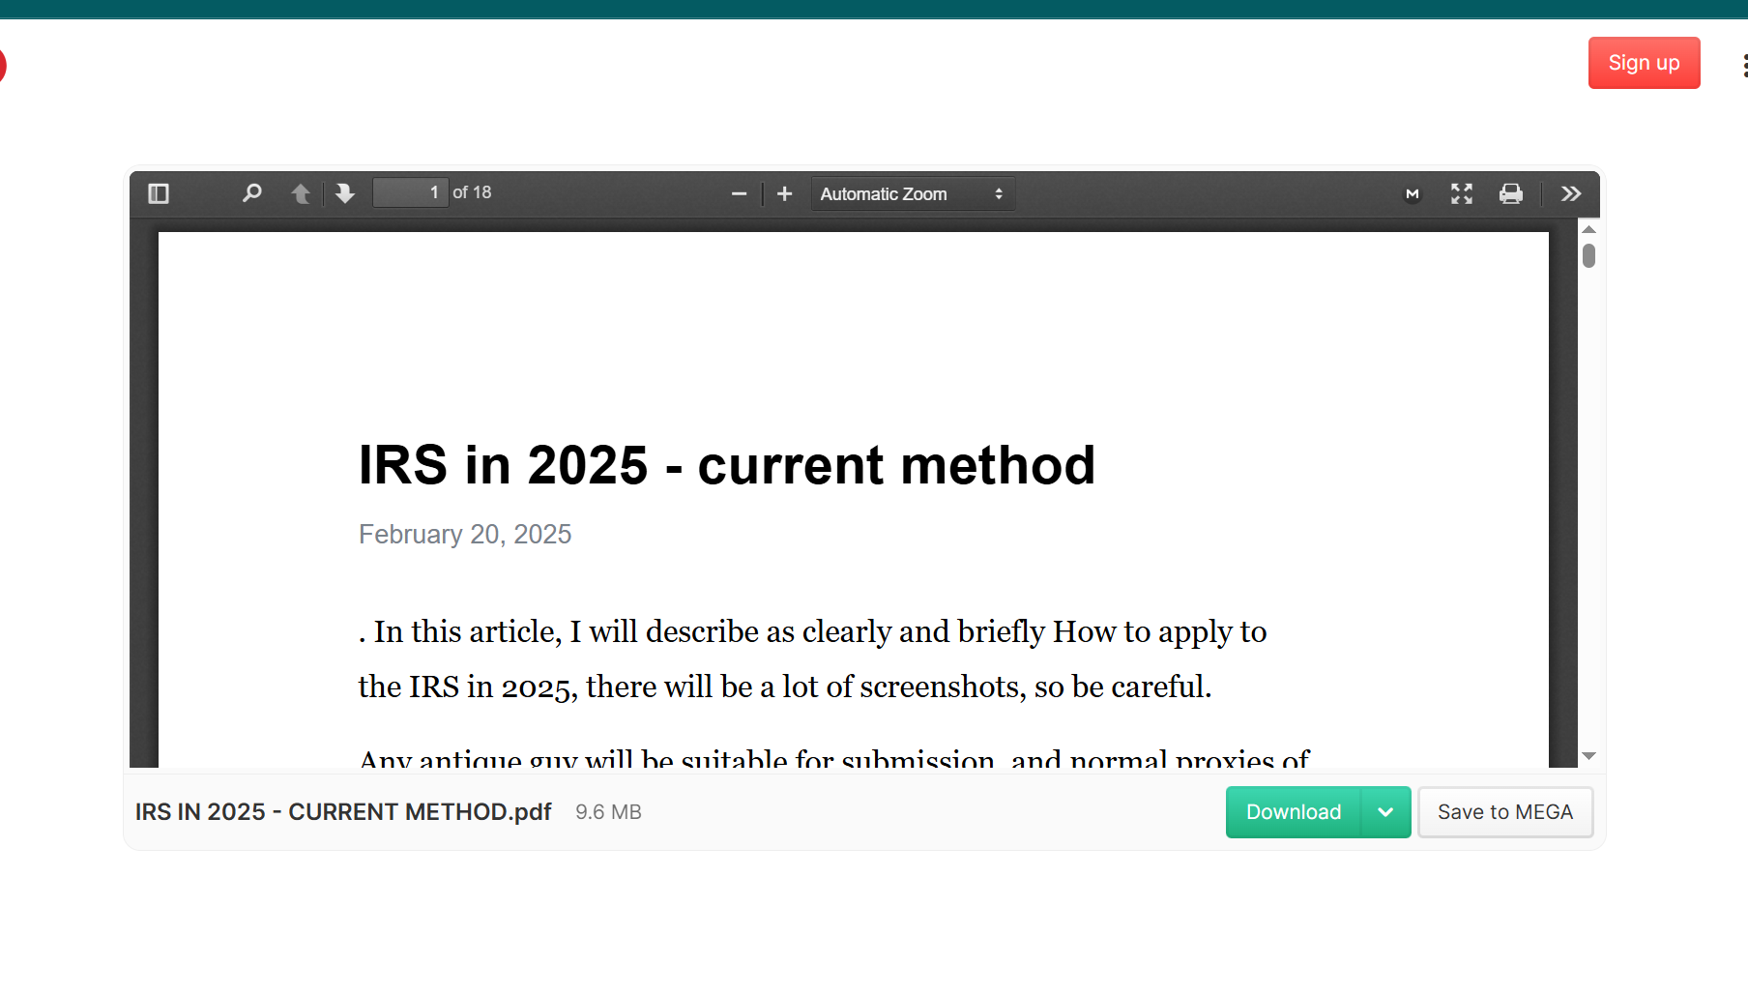Click the MEGA logo icon in the toolbar

1412,193
